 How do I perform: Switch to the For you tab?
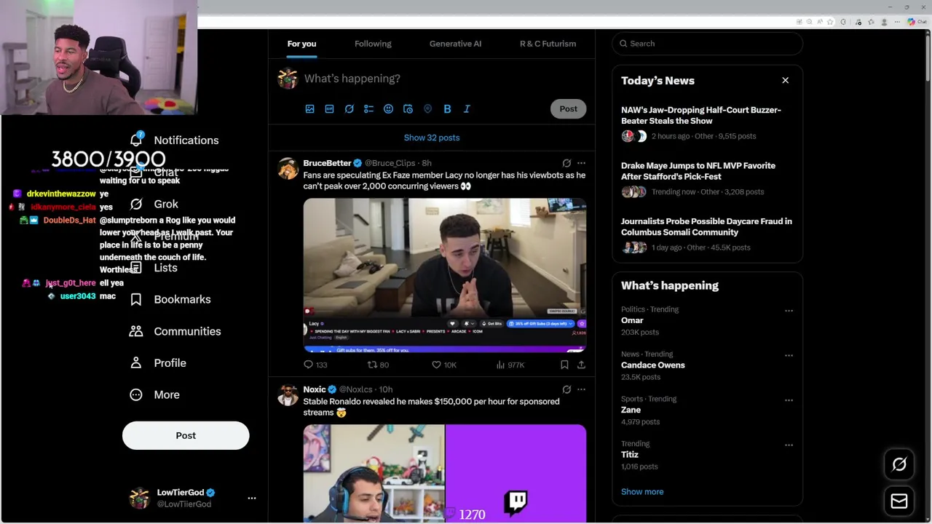coord(301,44)
